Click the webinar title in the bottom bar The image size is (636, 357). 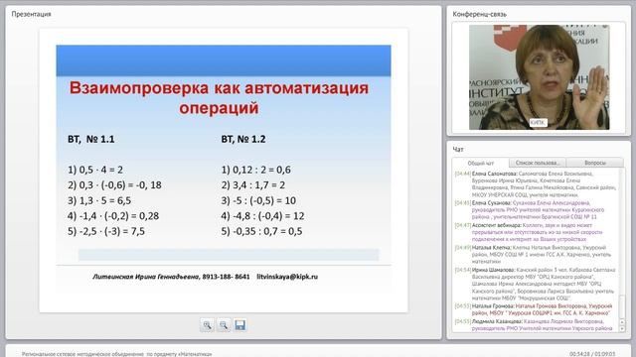117,354
